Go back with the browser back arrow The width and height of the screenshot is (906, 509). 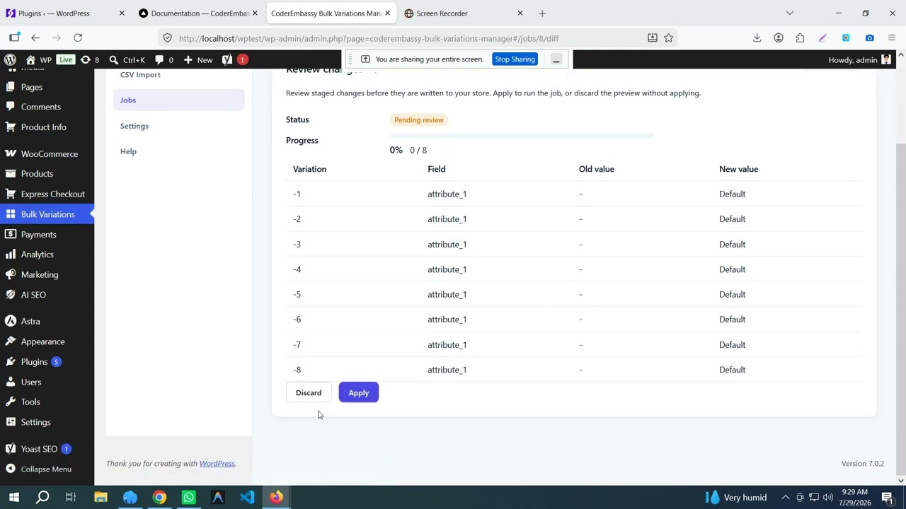pos(35,37)
